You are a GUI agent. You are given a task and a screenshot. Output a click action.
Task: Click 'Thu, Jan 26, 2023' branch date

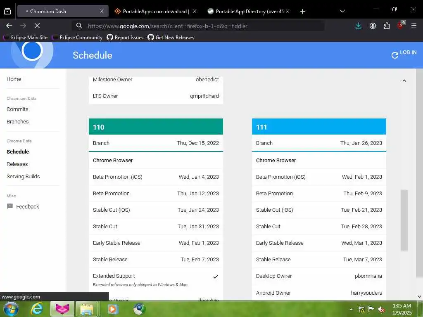pos(361,143)
